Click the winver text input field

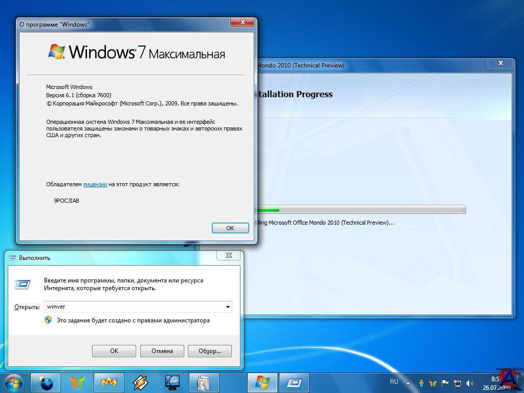(x=133, y=307)
